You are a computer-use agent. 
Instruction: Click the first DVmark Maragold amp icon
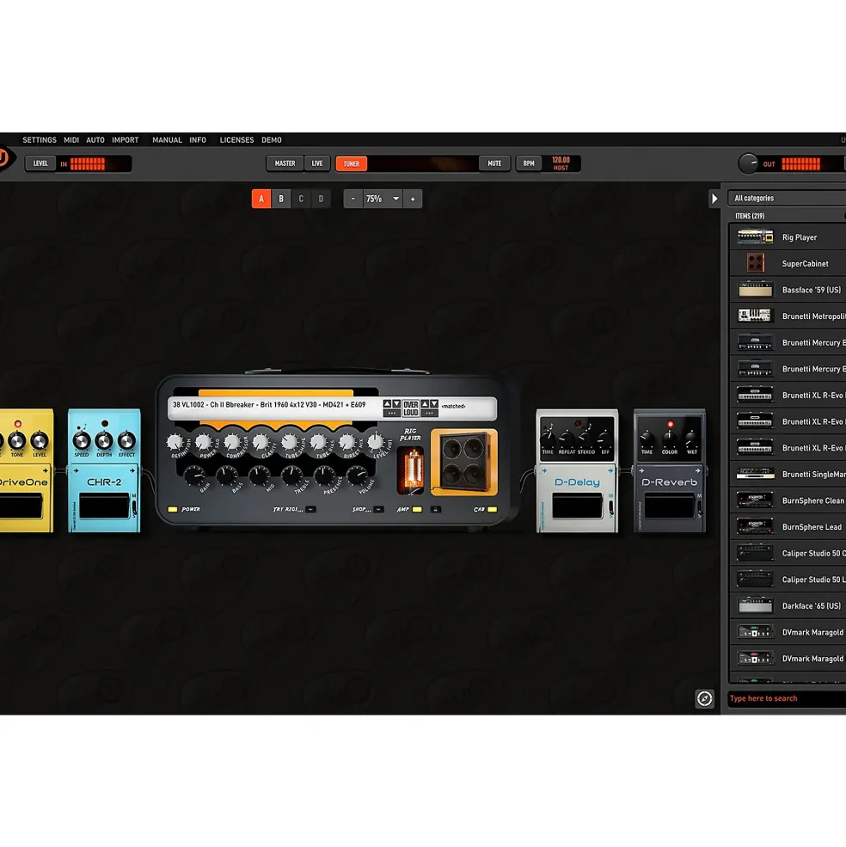755,631
